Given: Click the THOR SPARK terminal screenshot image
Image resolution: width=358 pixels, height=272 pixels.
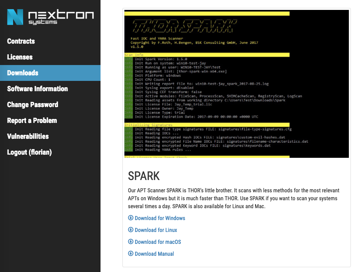Looking at the screenshot, I should coord(236,84).
